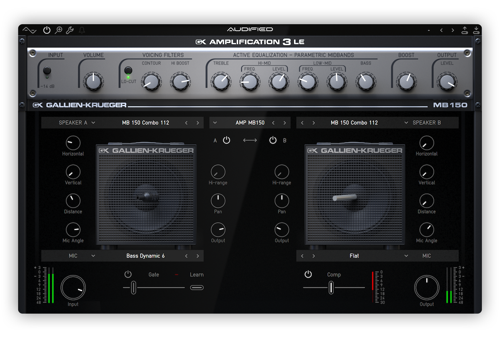Screen dimensions: 500x342
Task: Click the amp OUTPUT LEVEL knob
Action: tap(447, 81)
